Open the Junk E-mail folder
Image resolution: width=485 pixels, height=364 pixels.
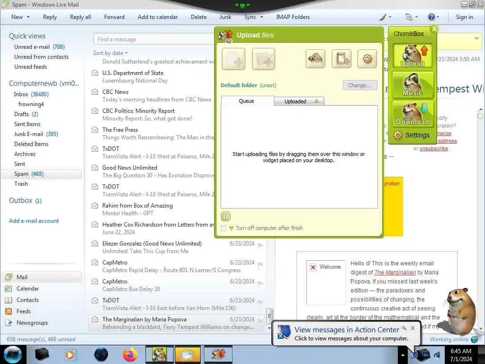pos(36,134)
